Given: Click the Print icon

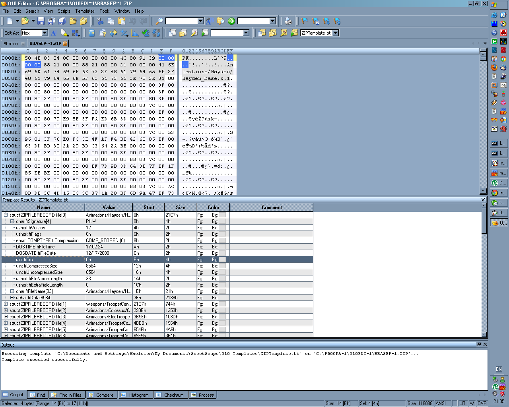Looking at the screenshot, I should coord(288,21).
